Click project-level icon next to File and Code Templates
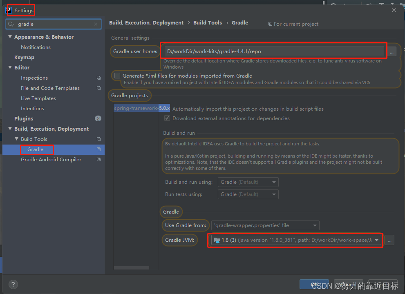 pyautogui.click(x=98, y=88)
